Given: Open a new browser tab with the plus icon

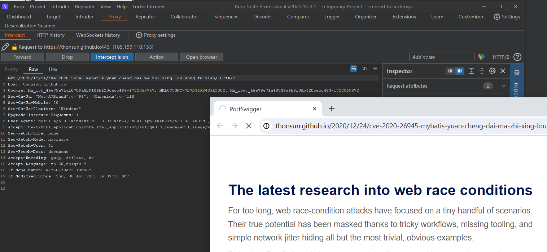Looking at the screenshot, I should [x=332, y=109].
